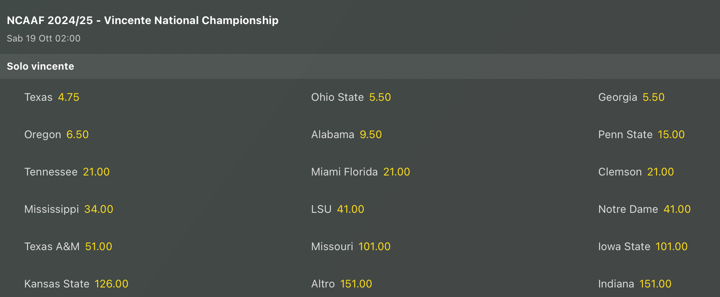Bet on Georgia winning the championship
720x297 pixels.
click(x=631, y=97)
